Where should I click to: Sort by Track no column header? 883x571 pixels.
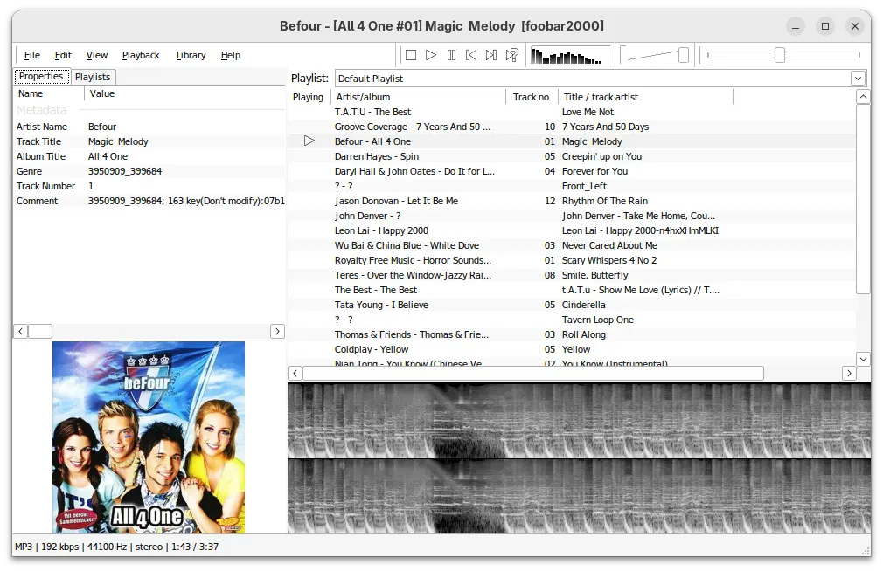(532, 97)
